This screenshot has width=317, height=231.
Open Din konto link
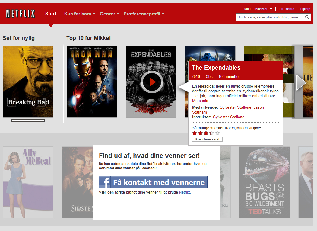click(286, 9)
